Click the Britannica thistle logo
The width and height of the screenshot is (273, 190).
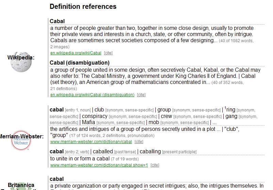point(21,189)
